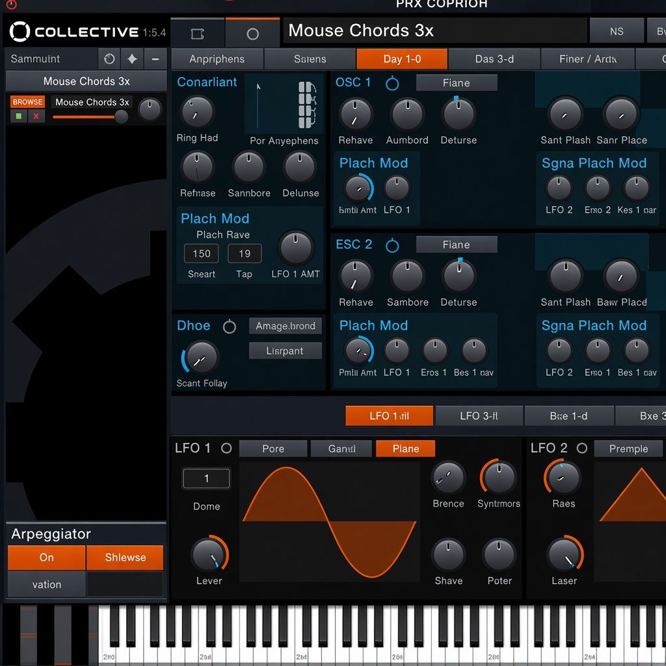The width and height of the screenshot is (666, 666).
Task: Open the LFO 2 Premple dropdown
Action: pyautogui.click(x=629, y=449)
